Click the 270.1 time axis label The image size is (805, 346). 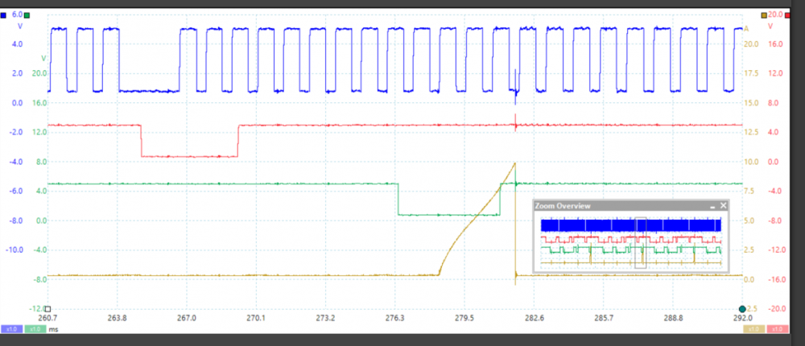pyautogui.click(x=256, y=319)
